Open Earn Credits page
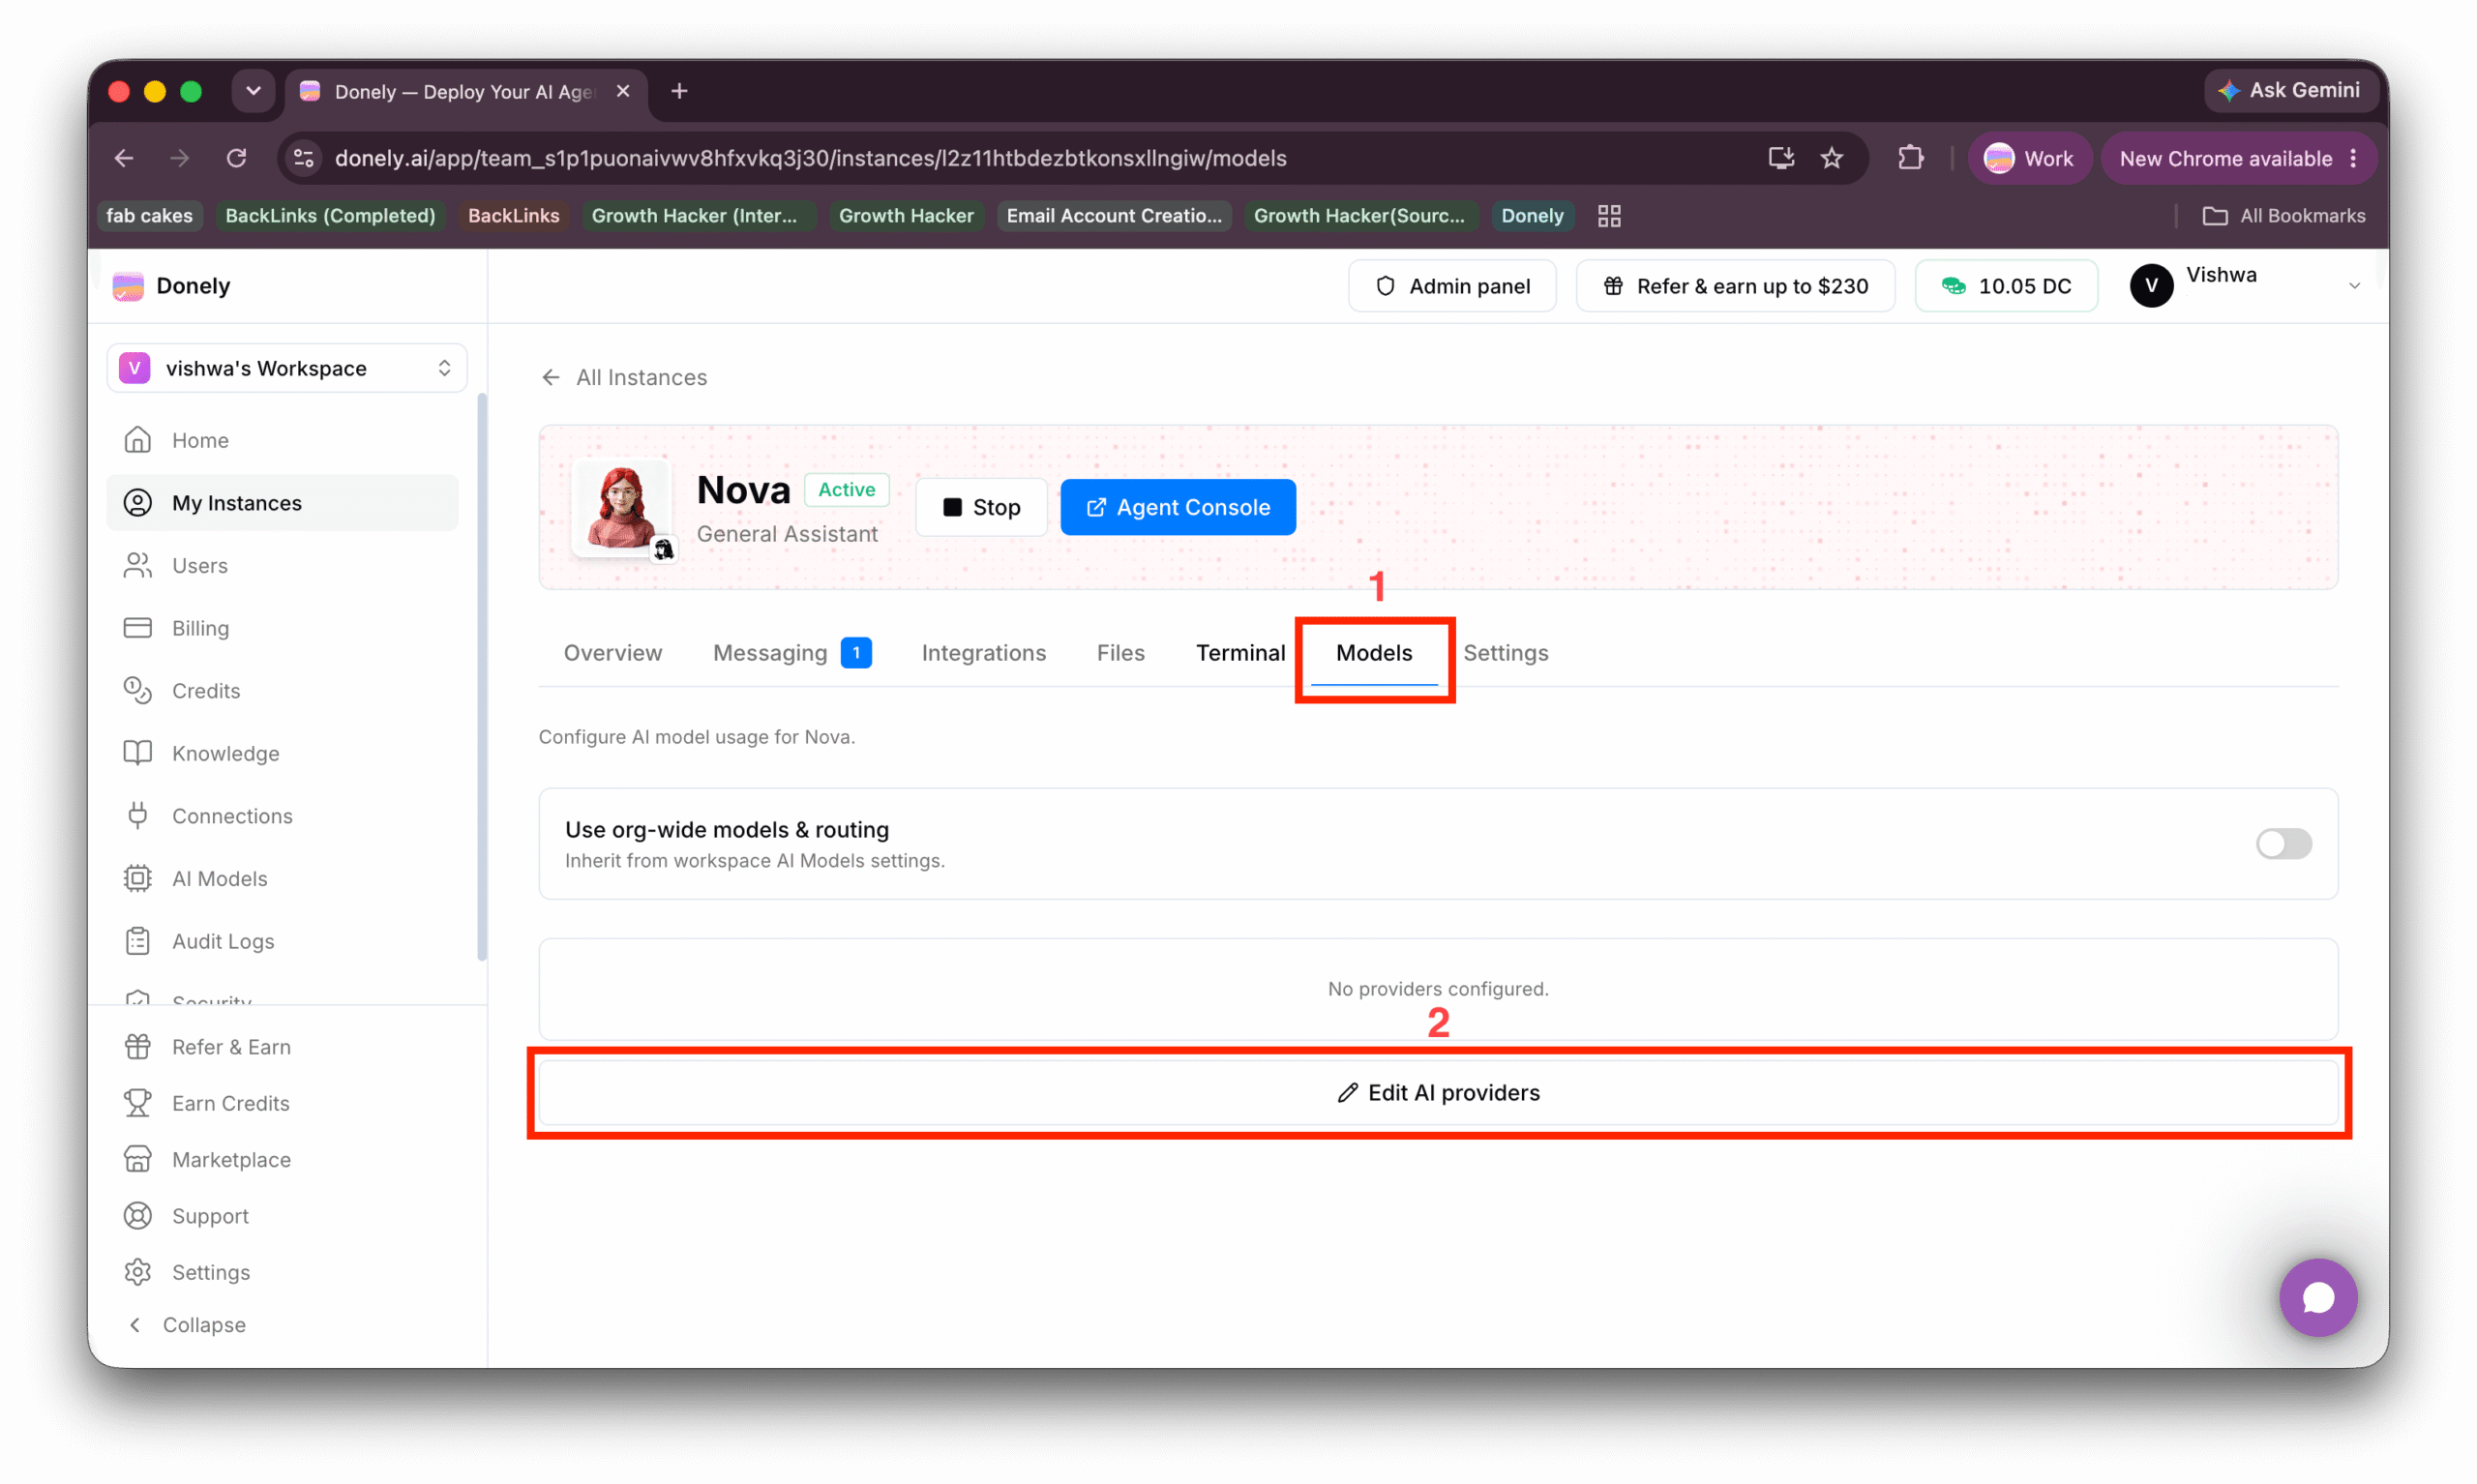 point(282,1103)
